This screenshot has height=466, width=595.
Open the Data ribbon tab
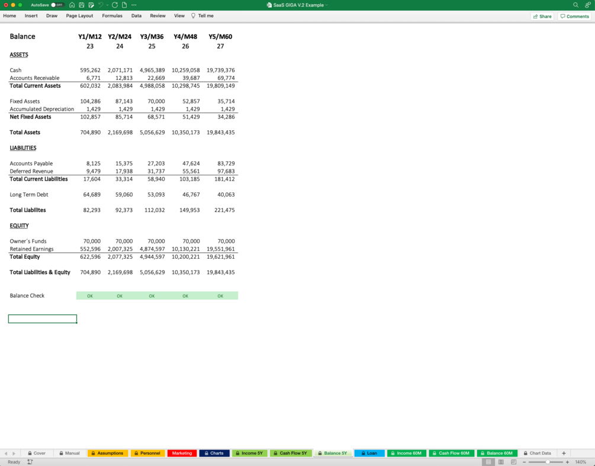[x=136, y=16]
